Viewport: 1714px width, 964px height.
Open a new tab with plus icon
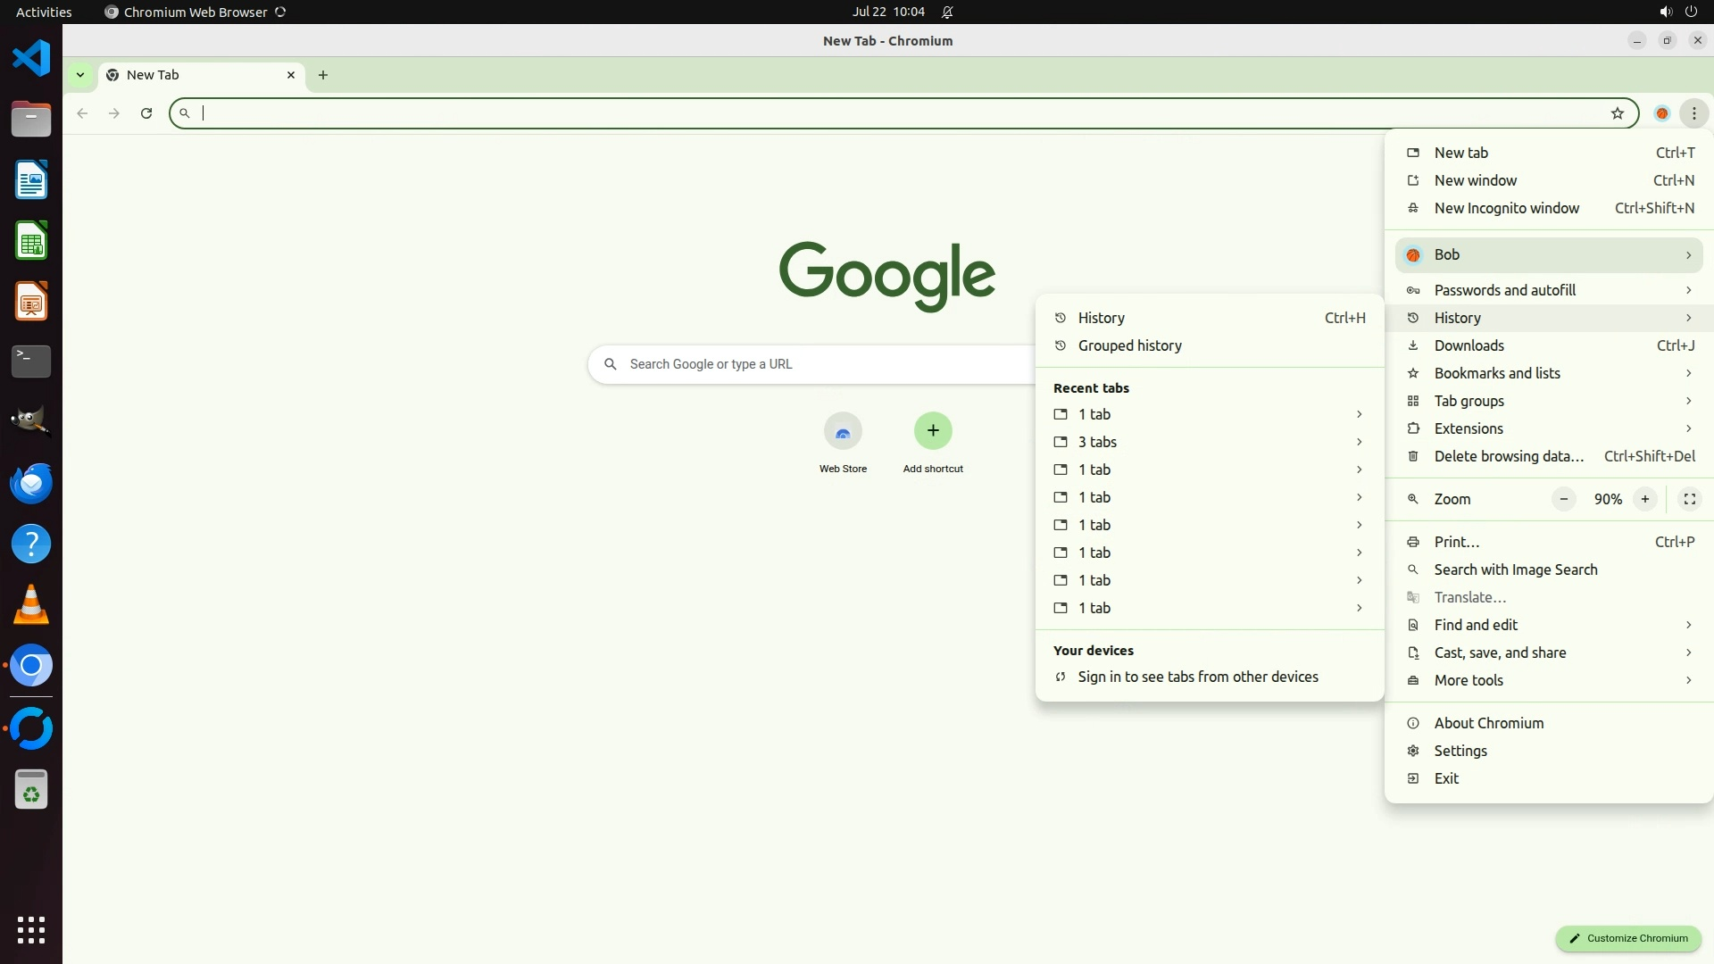(323, 75)
